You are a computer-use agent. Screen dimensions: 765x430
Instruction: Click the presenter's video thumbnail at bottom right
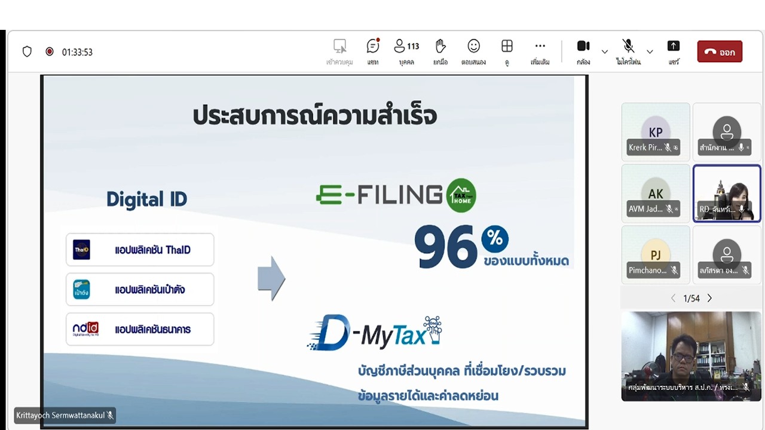(691, 356)
